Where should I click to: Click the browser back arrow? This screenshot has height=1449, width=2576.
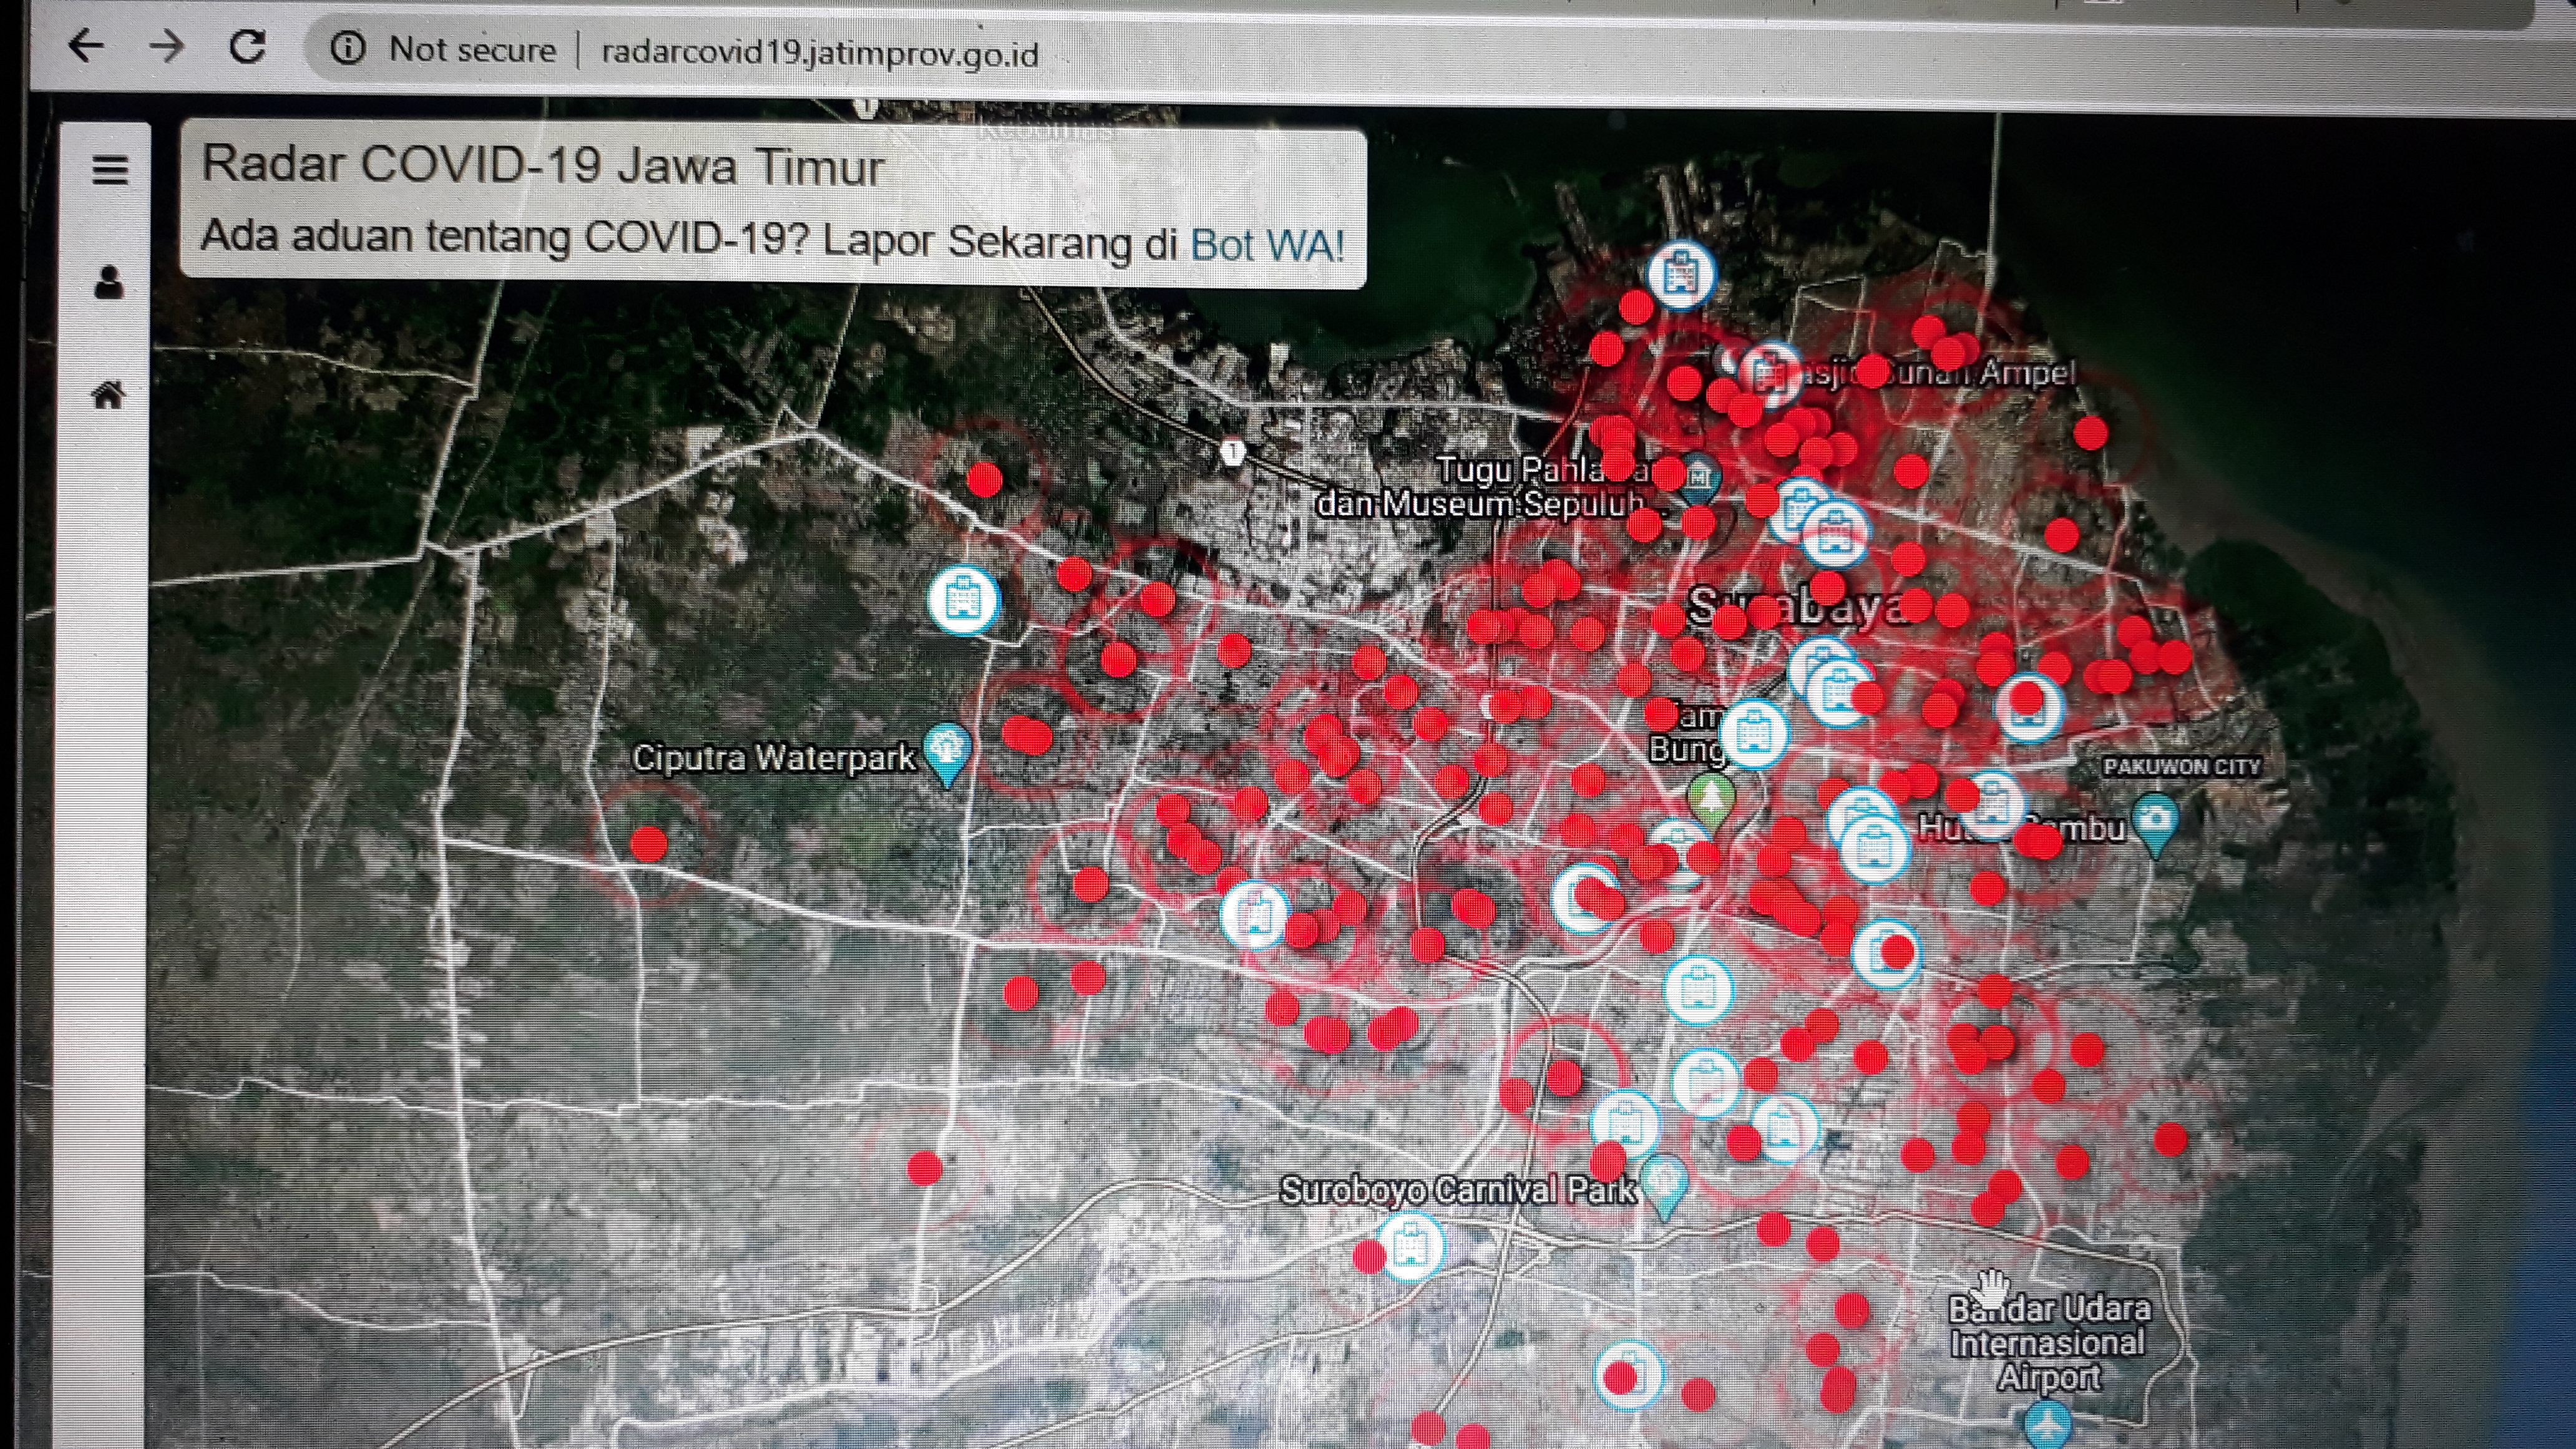click(86, 46)
